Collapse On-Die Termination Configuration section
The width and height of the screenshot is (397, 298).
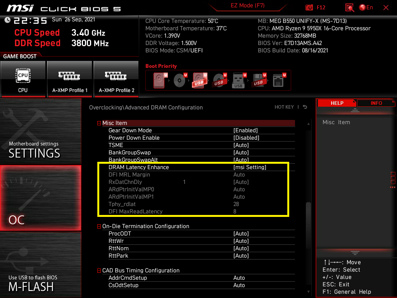(99, 226)
